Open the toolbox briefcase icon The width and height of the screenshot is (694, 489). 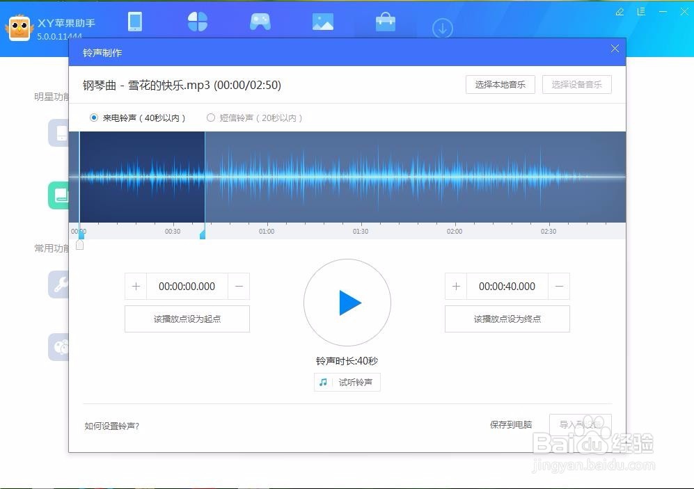coord(386,22)
